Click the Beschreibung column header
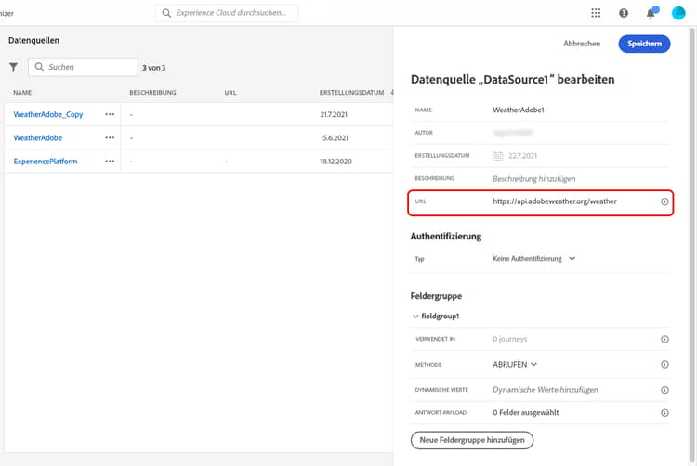The height and width of the screenshot is (466, 697). click(x=152, y=92)
